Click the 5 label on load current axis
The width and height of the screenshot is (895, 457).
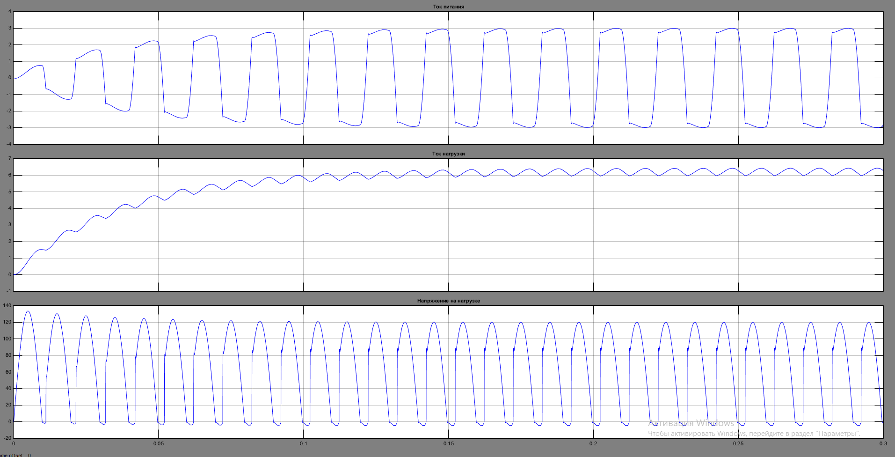click(9, 192)
